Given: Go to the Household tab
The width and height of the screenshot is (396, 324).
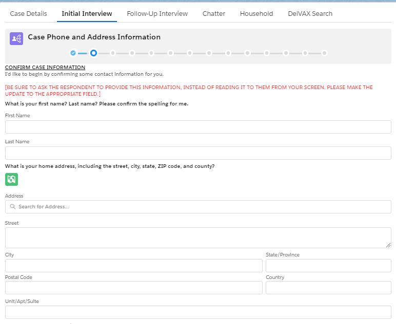Looking at the screenshot, I should [x=256, y=14].
